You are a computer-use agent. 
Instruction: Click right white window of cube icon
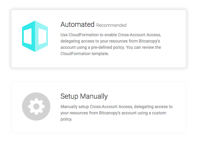42,36
